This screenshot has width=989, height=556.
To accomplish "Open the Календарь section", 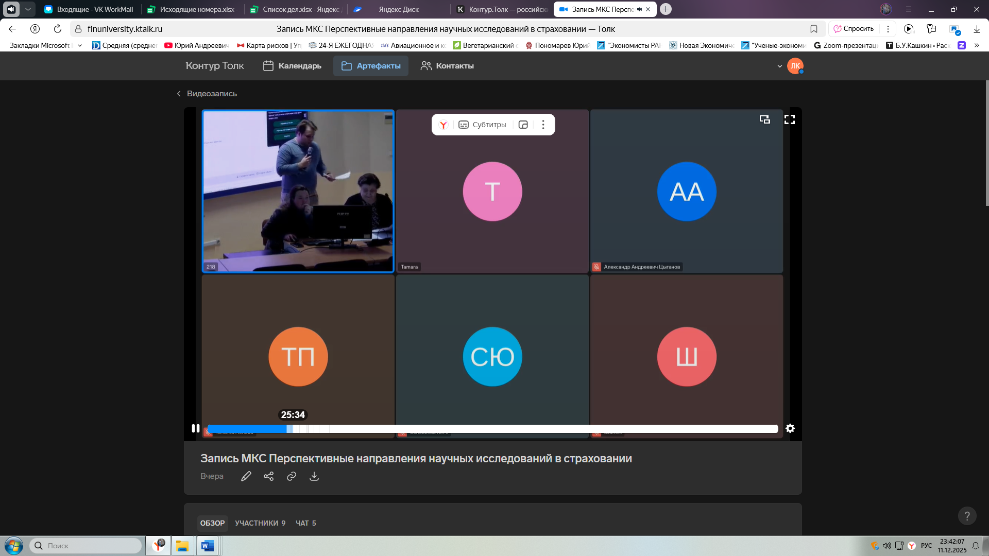I will pos(292,66).
